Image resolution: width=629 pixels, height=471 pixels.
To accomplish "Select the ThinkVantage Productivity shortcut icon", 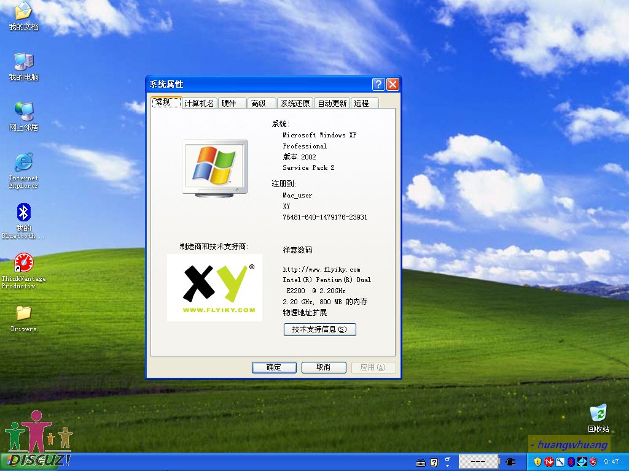I will [24, 271].
